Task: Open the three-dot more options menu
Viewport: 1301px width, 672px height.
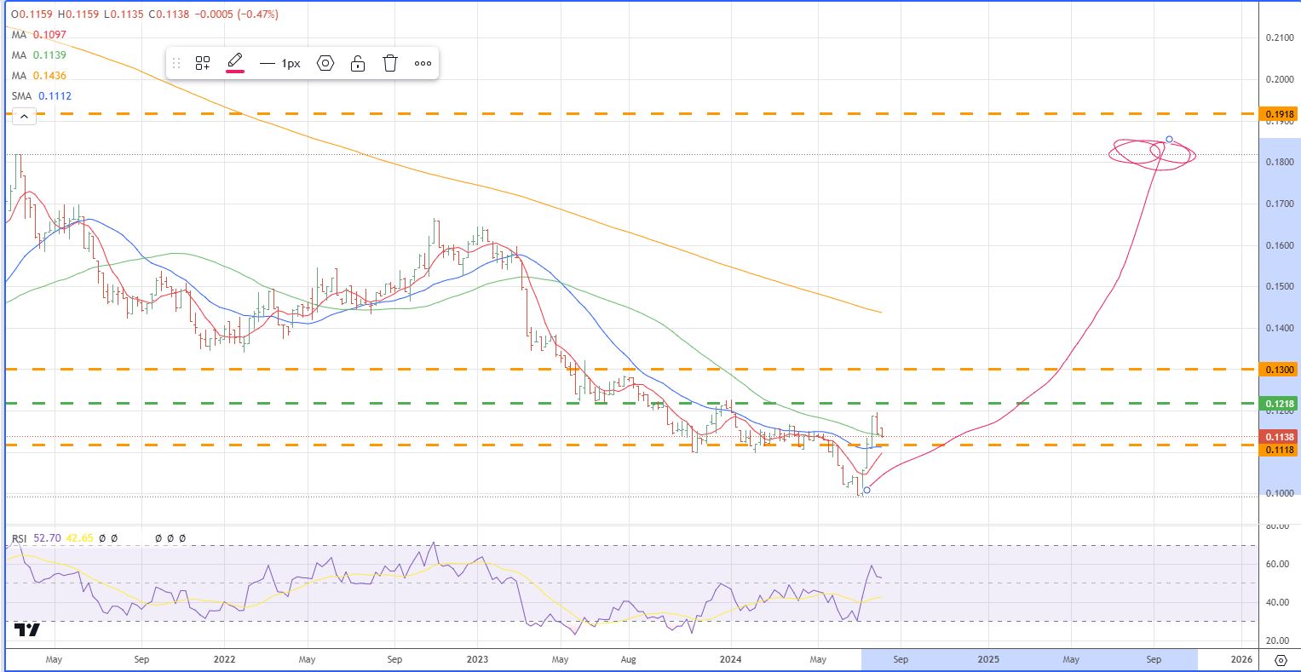Action: (x=423, y=63)
